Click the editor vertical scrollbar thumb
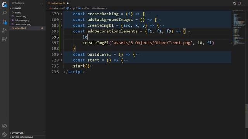Viewport: 248px width, 139px height. pyautogui.click(x=246, y=116)
